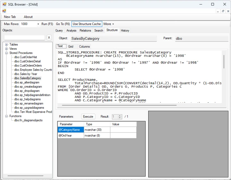This screenshot has height=180, width=231.
Task: Select dbo.sp_alterdiagram procedure
Action: pos(27,82)
